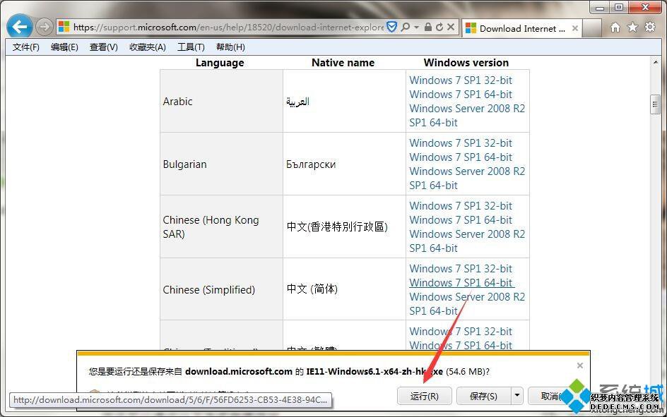Select the Bulgarian language cell

pyautogui.click(x=221, y=164)
